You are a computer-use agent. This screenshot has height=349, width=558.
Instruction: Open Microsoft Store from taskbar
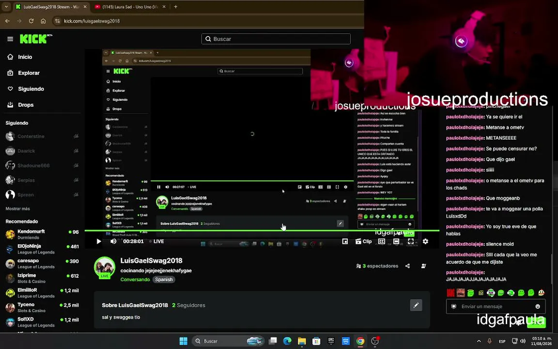[316, 341]
